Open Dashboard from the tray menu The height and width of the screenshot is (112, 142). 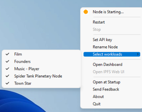(x=108, y=65)
